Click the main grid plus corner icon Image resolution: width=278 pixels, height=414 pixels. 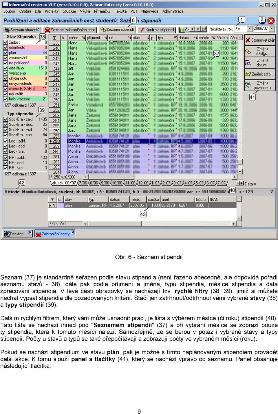tap(54, 38)
